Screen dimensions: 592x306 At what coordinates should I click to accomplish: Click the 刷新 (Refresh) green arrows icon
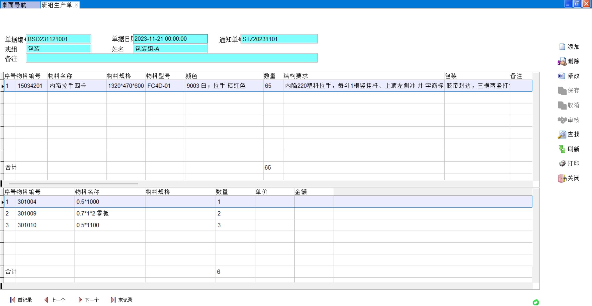click(x=562, y=149)
